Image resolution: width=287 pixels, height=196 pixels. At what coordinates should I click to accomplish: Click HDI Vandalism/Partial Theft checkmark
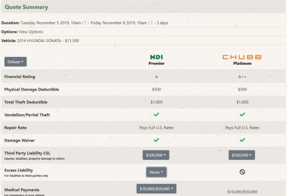tap(156, 115)
